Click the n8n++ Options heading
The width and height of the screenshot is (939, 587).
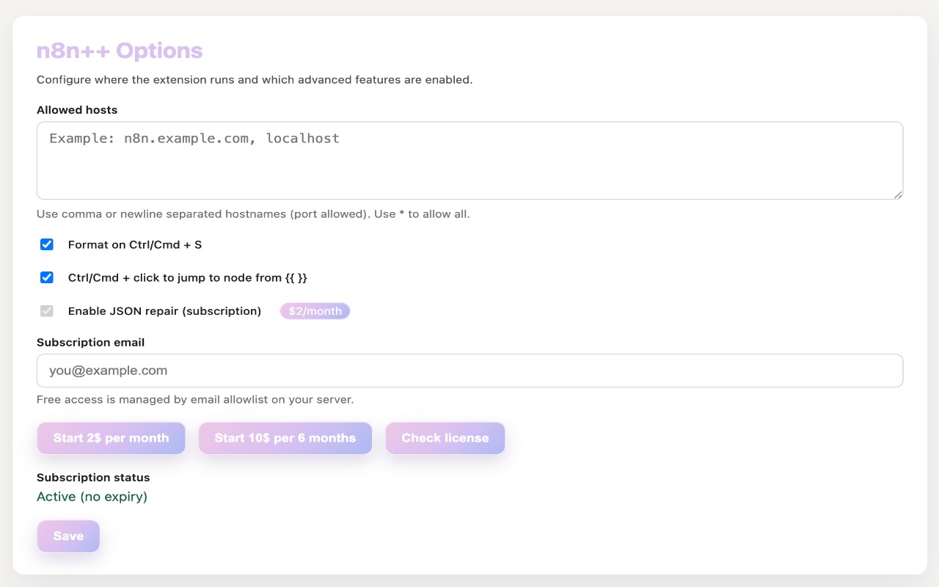pos(120,51)
